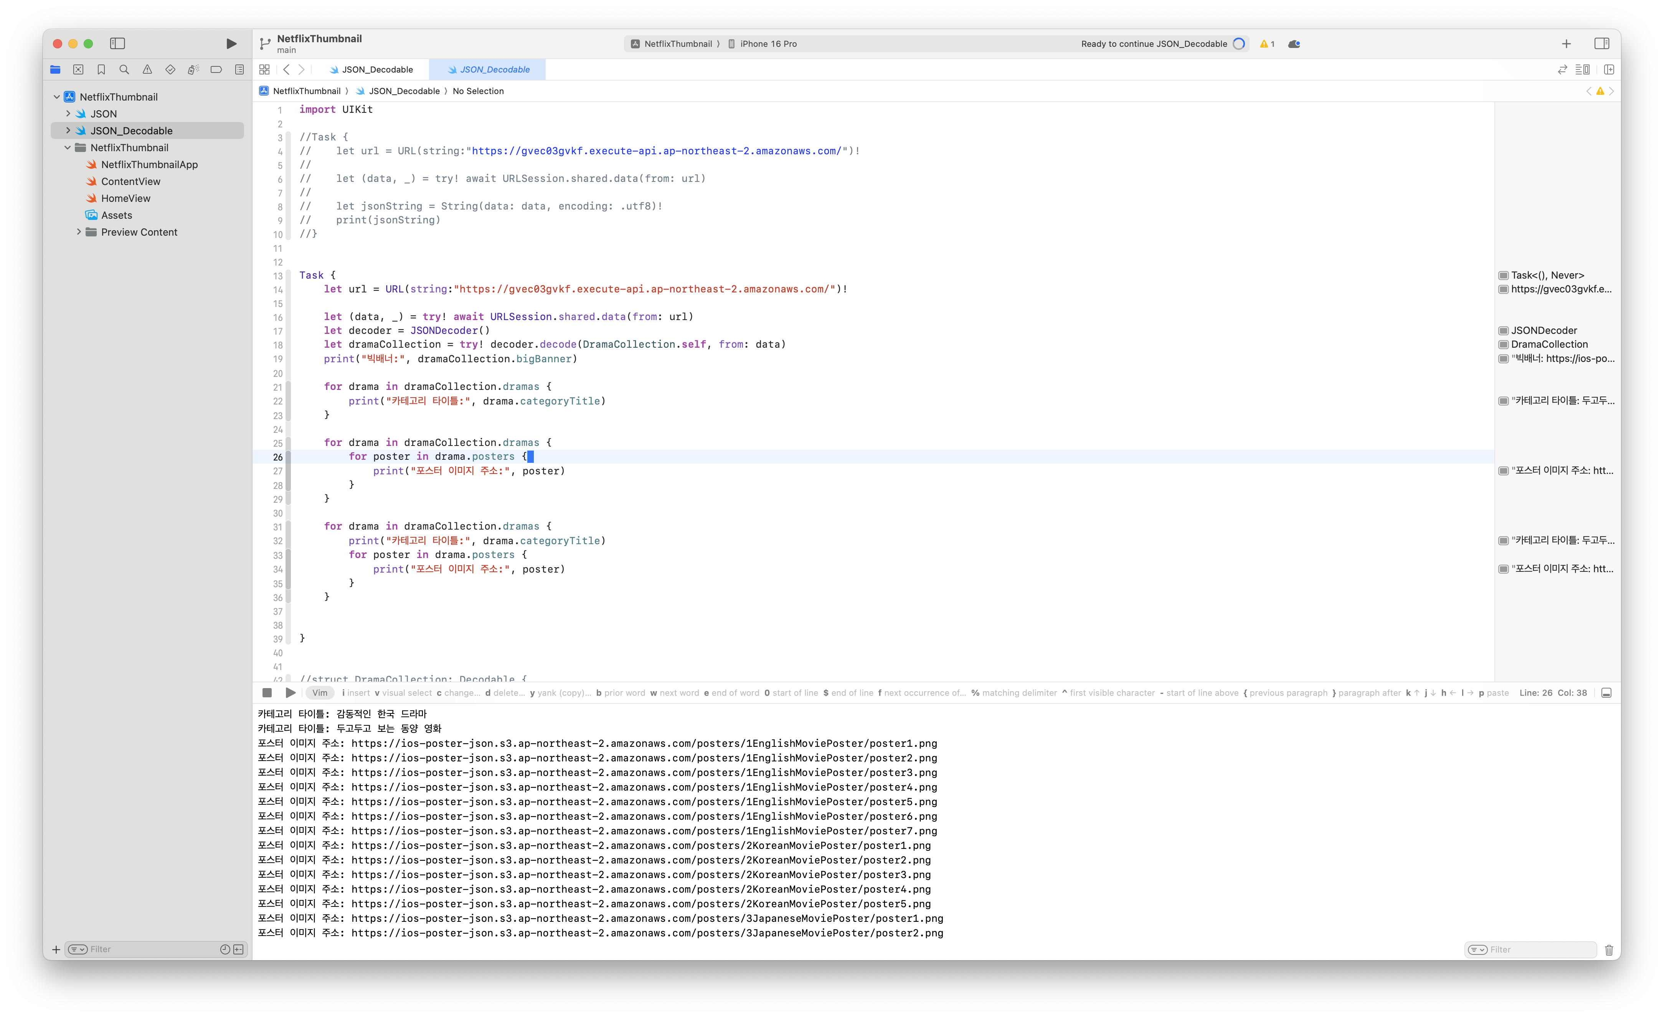This screenshot has width=1664, height=1017.
Task: Choose the iPhone 16 Pro destination
Action: tap(768, 44)
